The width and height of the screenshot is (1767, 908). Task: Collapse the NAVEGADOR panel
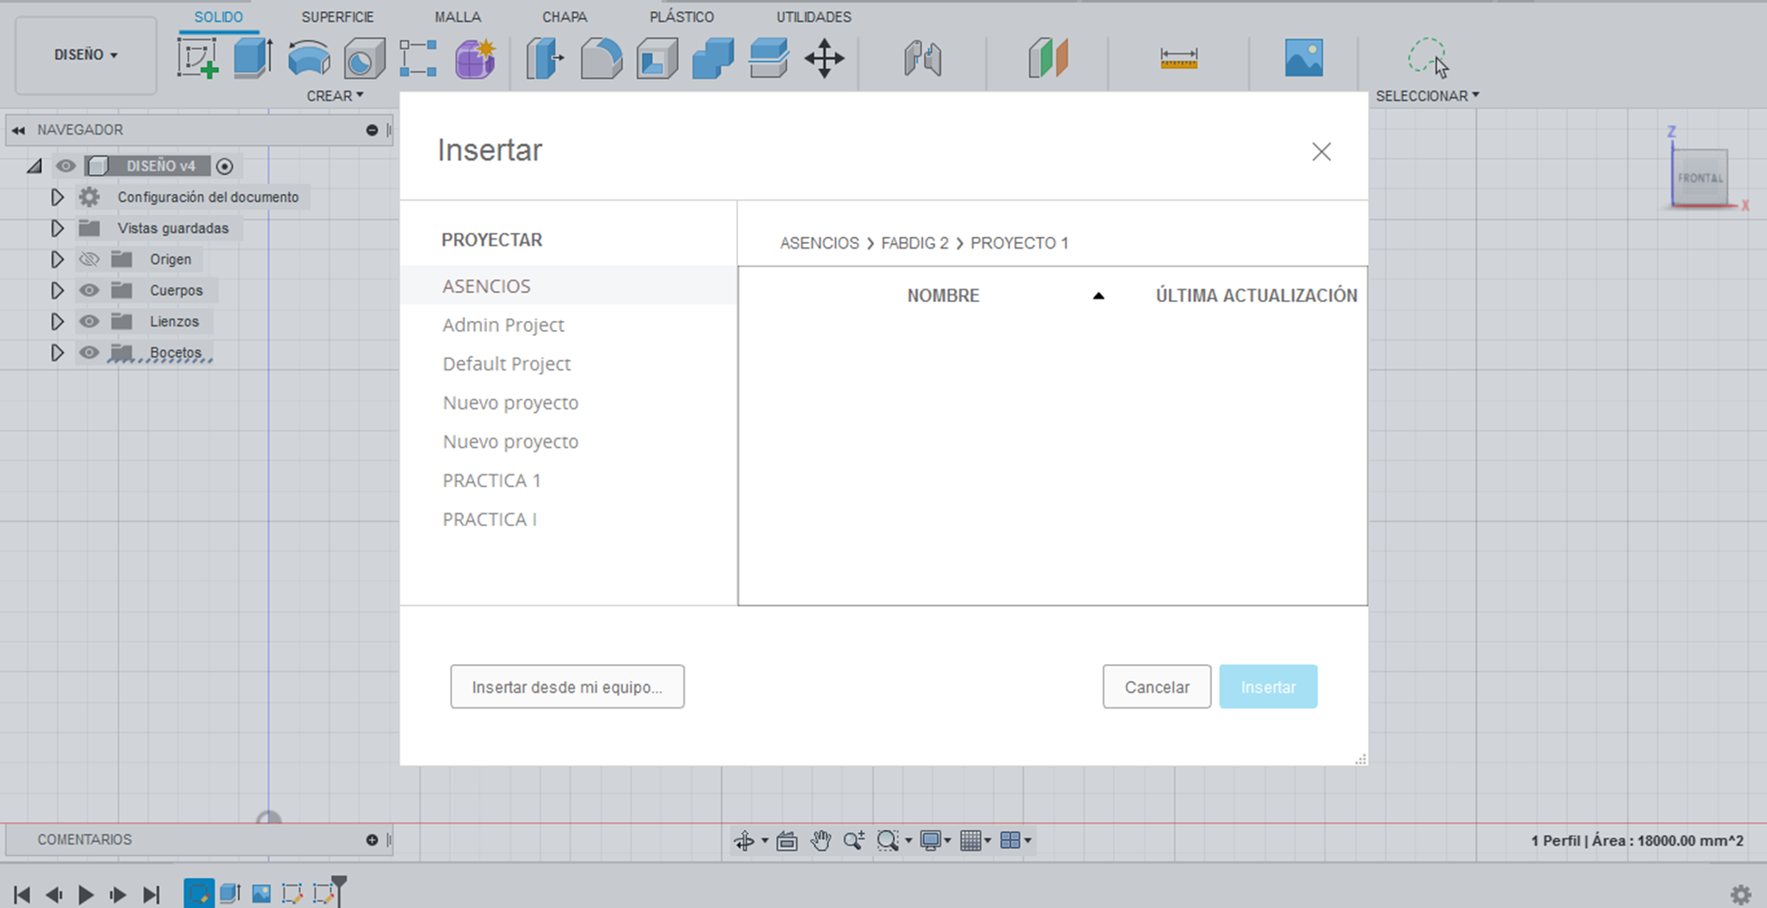pyautogui.click(x=18, y=131)
